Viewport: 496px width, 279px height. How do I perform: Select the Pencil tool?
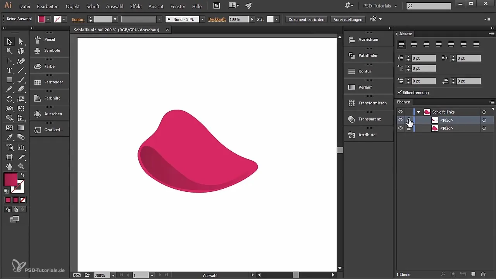tap(9, 89)
